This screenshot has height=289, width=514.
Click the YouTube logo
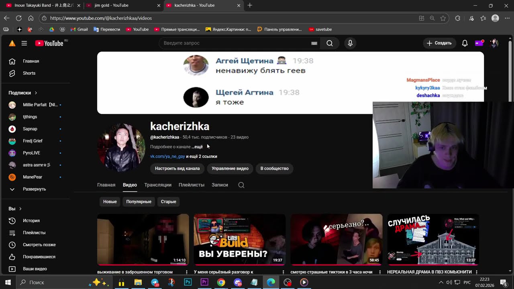49,43
